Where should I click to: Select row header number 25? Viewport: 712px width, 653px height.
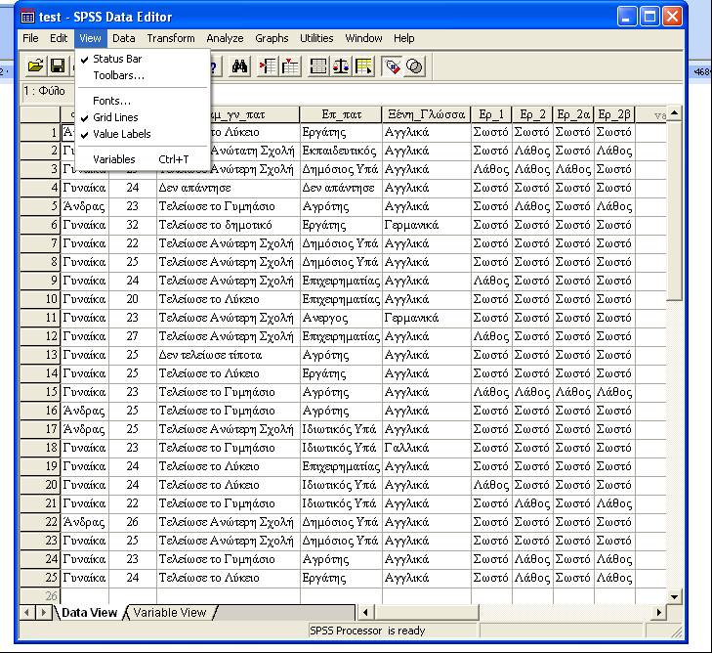coord(40,578)
